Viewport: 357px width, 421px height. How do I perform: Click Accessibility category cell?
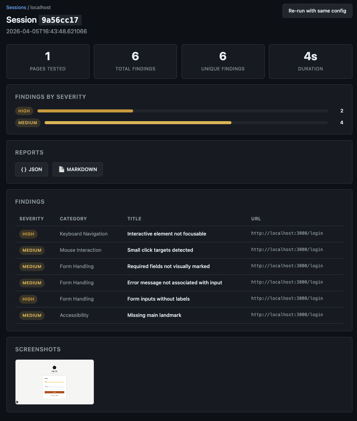[74, 315]
